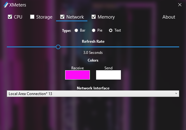186x130 pixels.
Task: Toggle the Network checkbox off
Action: [63, 17]
